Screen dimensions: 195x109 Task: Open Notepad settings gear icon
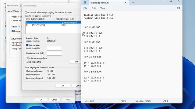[179, 8]
